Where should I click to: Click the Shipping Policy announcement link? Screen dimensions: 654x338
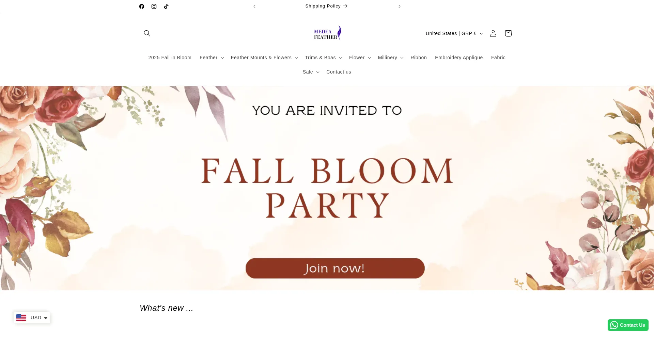pos(326,6)
